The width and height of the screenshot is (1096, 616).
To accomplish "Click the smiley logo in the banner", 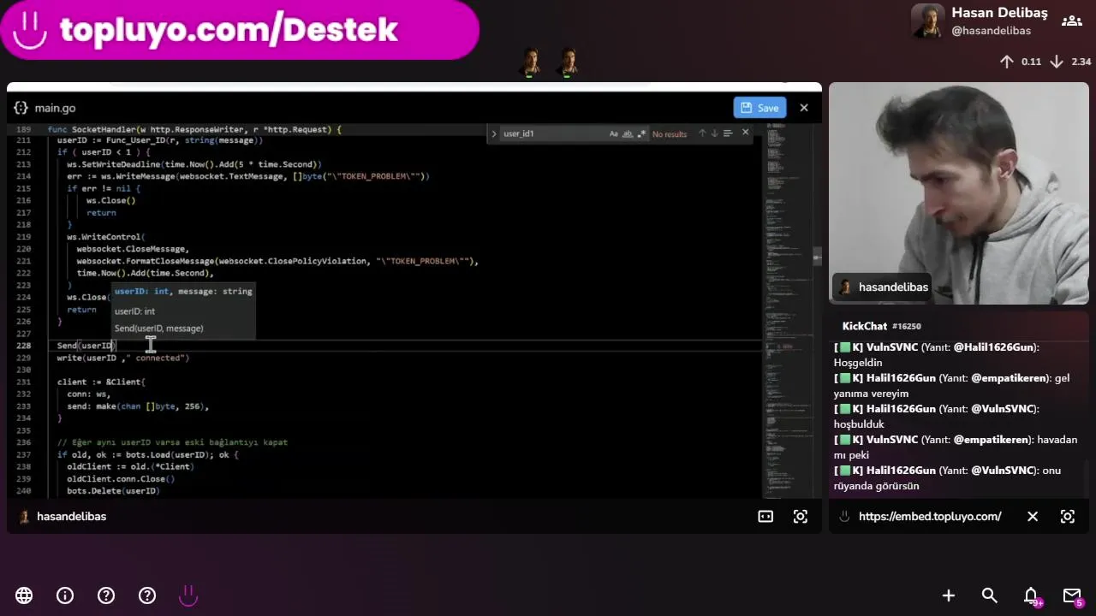I will point(30,30).
